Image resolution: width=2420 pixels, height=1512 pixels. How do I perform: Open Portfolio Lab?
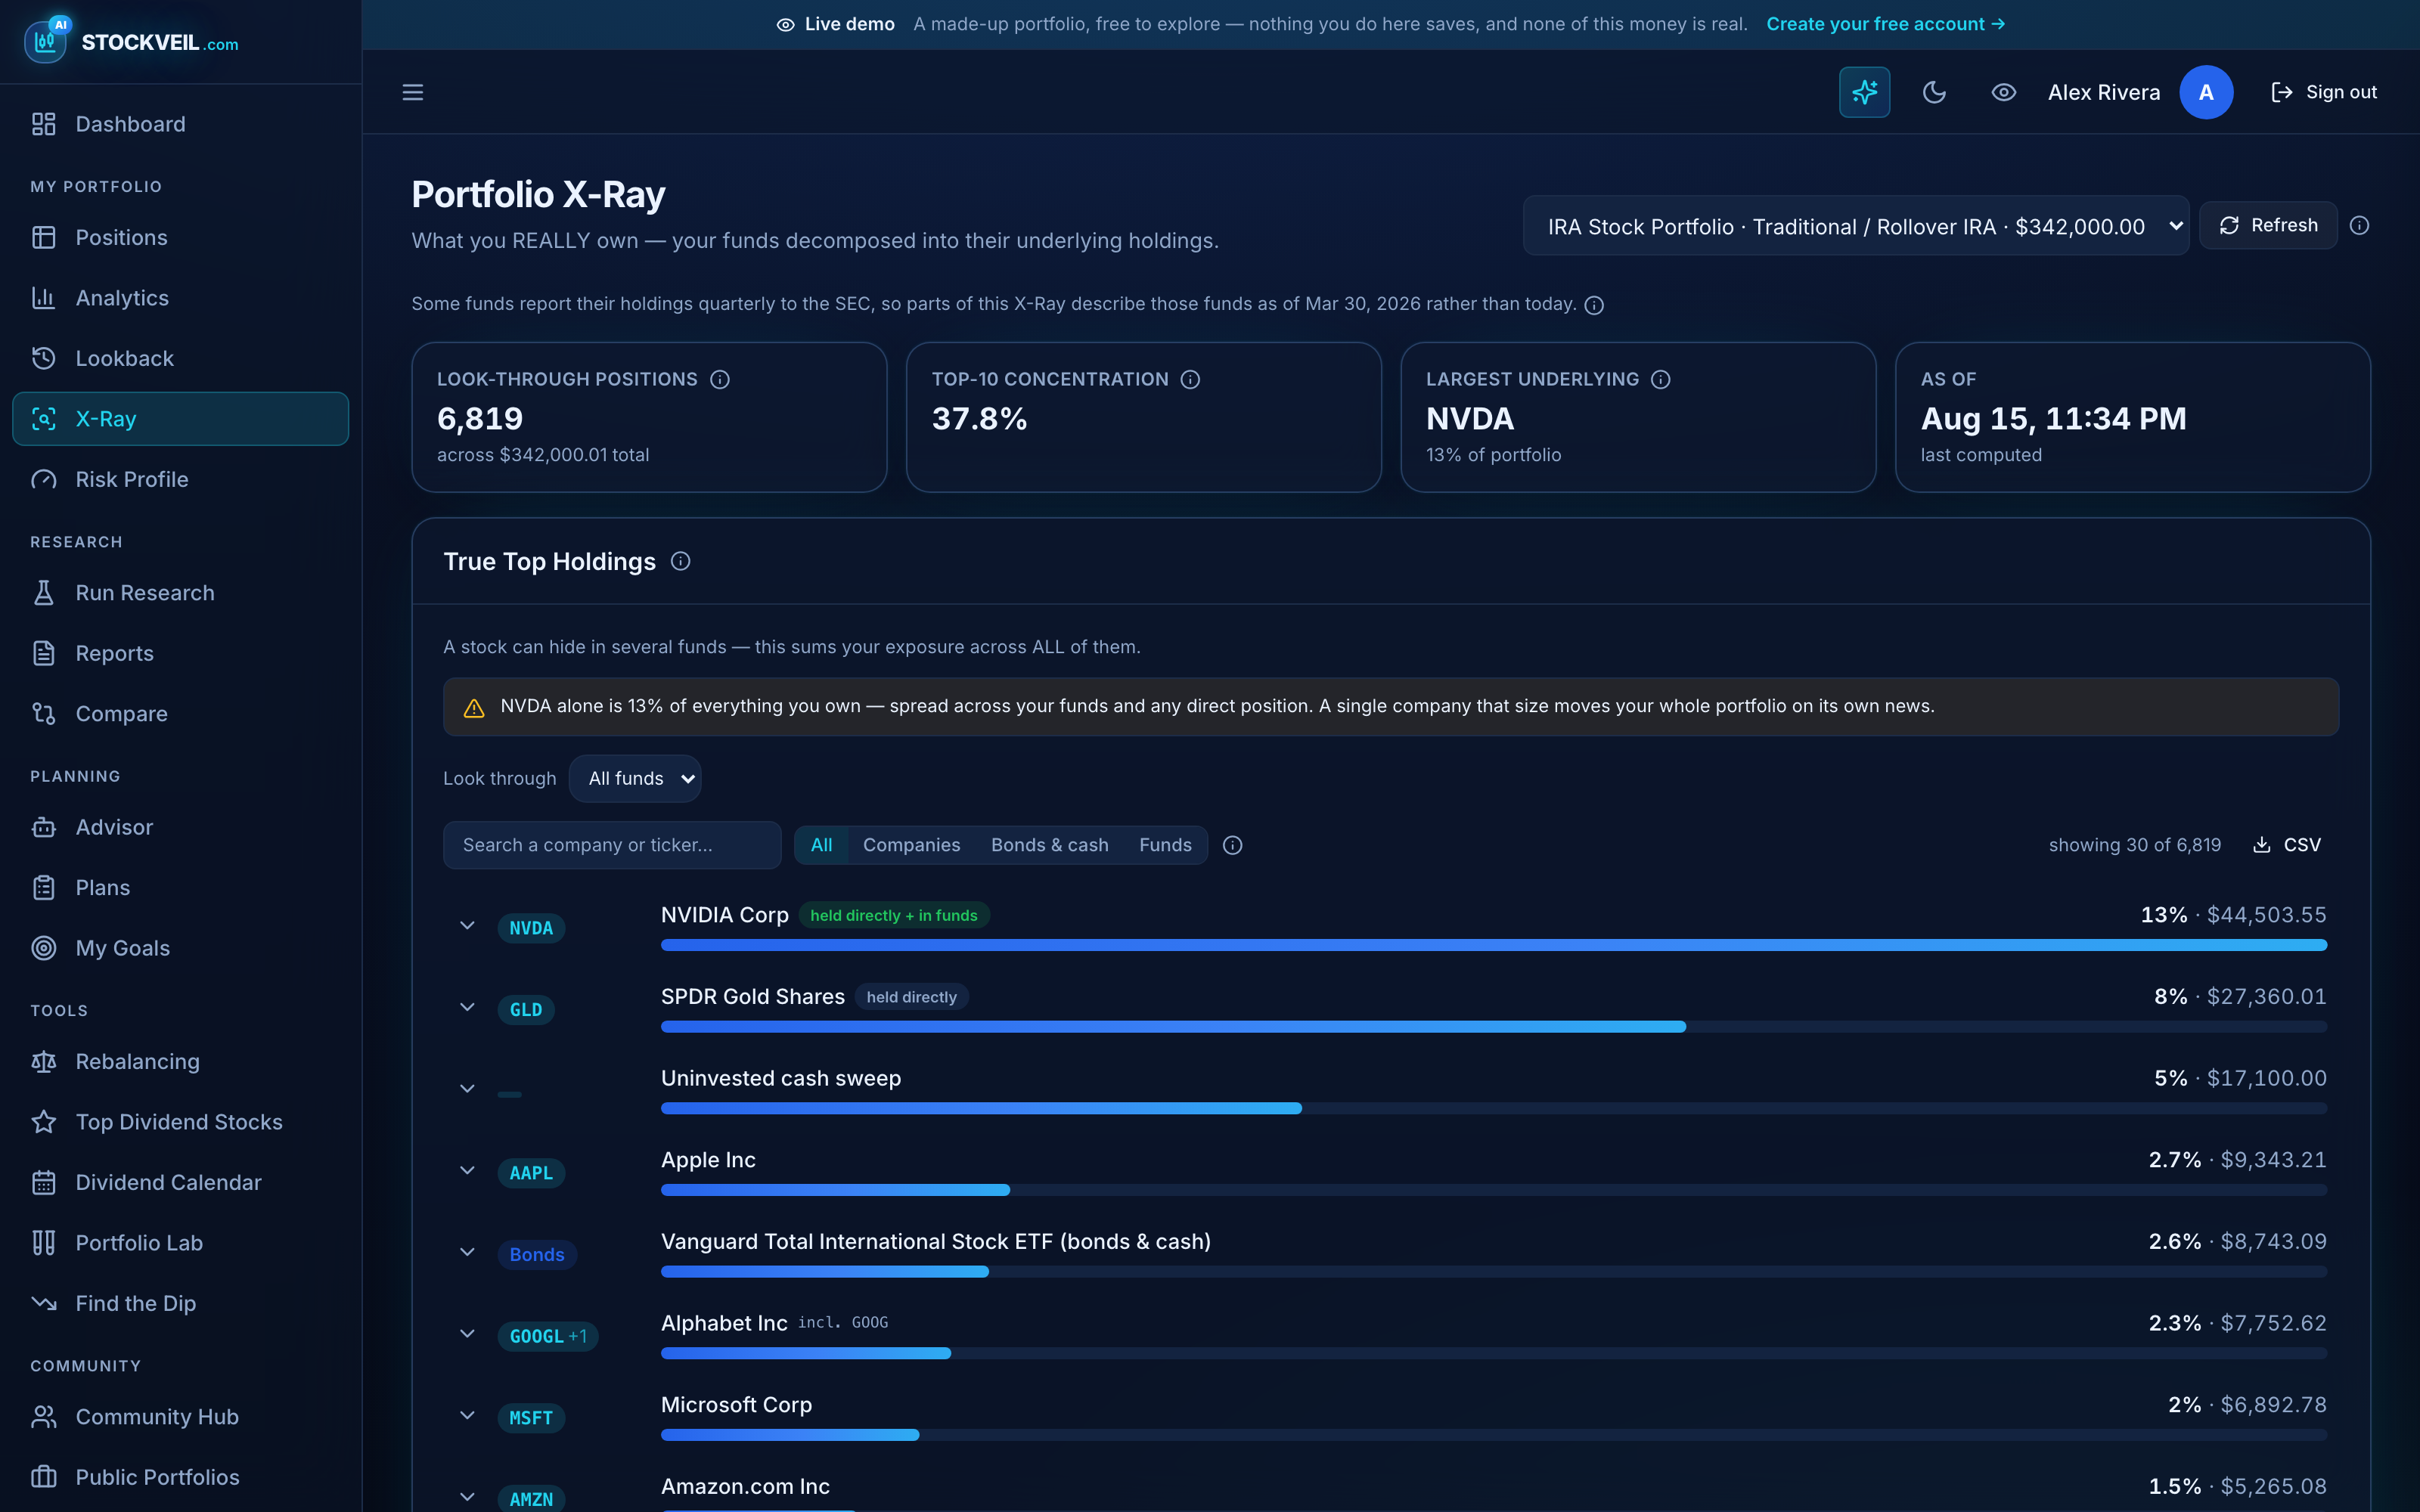tap(180, 1243)
